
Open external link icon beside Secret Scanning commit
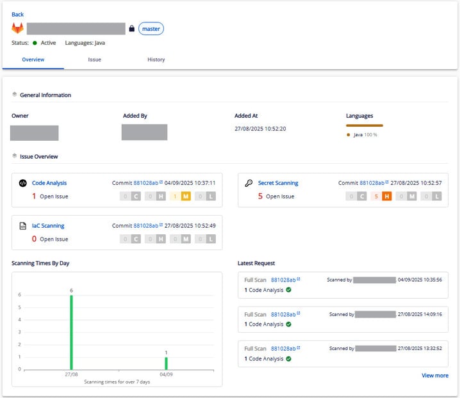pyautogui.click(x=387, y=183)
